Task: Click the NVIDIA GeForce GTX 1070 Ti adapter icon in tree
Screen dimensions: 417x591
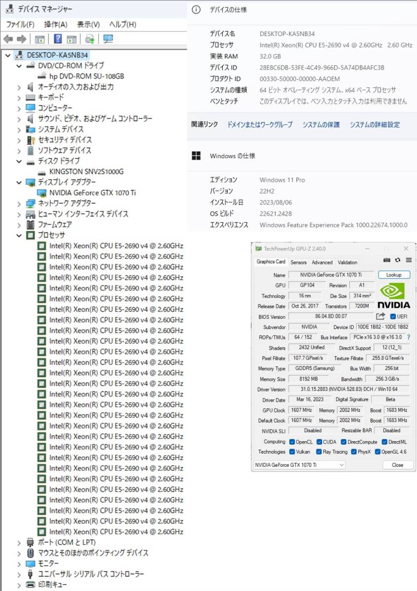Action: [x=42, y=193]
